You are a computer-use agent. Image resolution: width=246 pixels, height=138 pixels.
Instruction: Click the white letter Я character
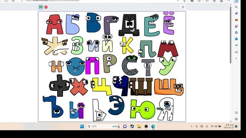(x=166, y=109)
